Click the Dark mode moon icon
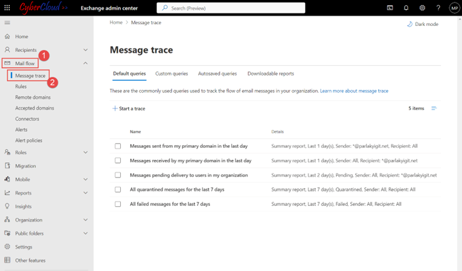Screen dimensions: 462x271 tap(409, 24)
